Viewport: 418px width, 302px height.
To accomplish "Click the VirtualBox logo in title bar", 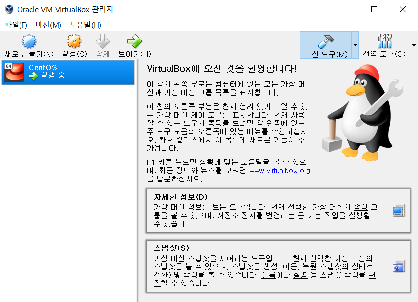I will pyautogui.click(x=9, y=9).
